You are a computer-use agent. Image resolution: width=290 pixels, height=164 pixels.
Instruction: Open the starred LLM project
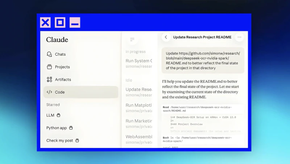point(53,115)
